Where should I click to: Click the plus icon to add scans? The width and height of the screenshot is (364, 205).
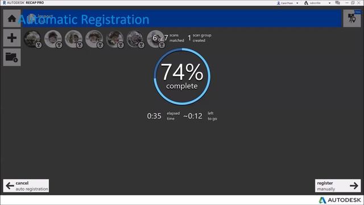click(12, 38)
